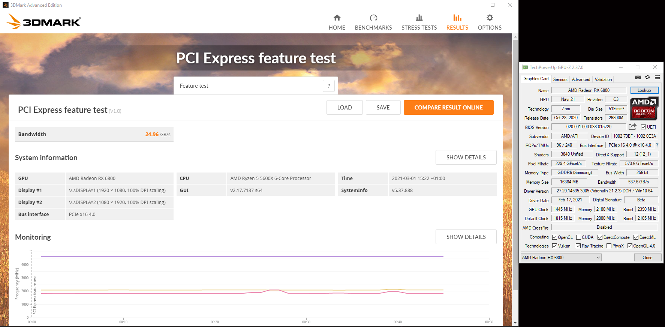Click the Memory Size 16384 MB field
The height and width of the screenshot is (327, 665).
tap(569, 182)
